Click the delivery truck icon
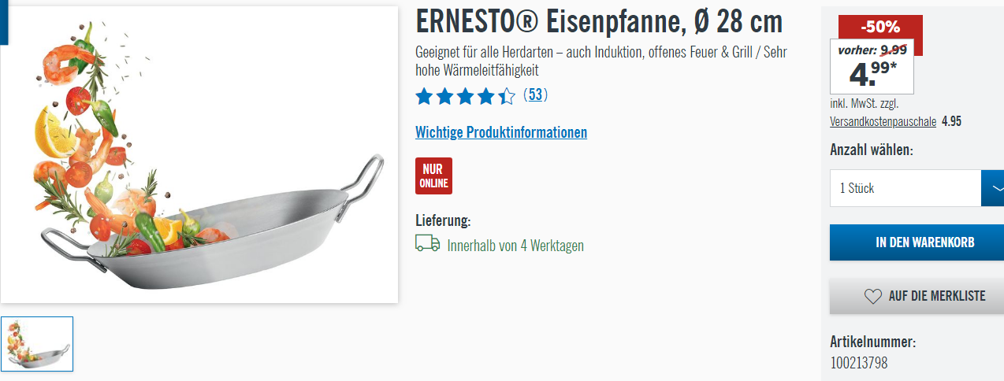 coord(427,243)
